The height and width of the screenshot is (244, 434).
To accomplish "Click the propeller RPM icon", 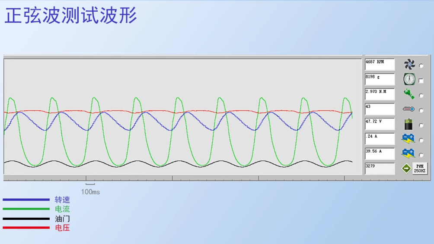I will coord(409,65).
